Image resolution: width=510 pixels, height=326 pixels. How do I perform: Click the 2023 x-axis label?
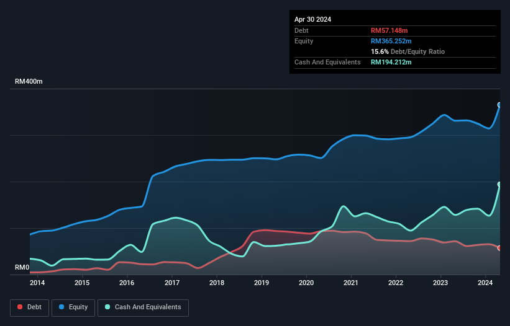coord(440,283)
